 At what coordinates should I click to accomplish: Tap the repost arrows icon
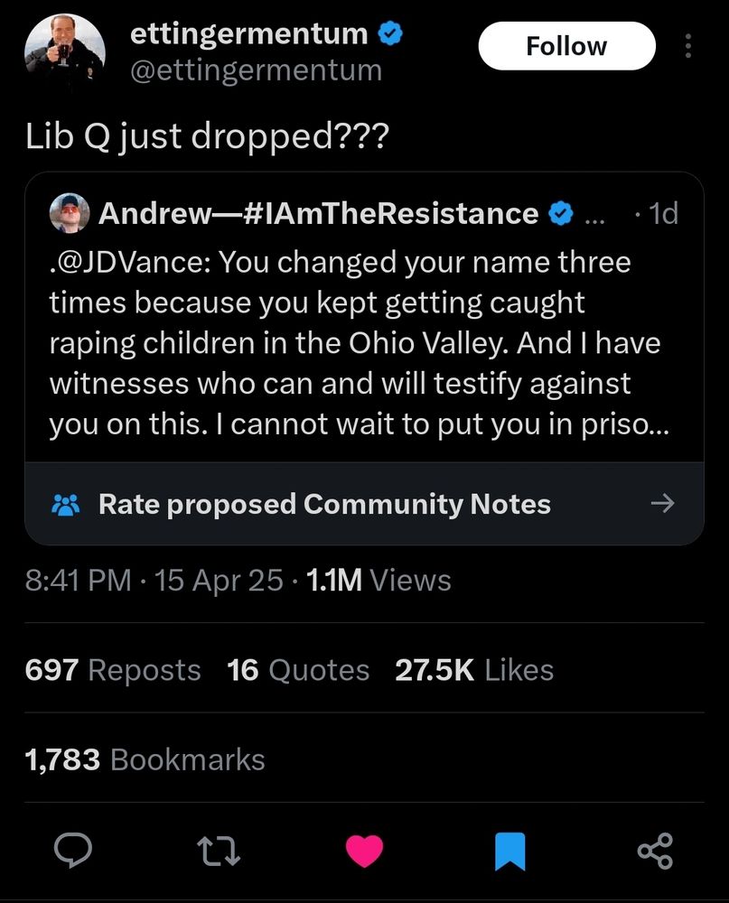click(x=218, y=851)
